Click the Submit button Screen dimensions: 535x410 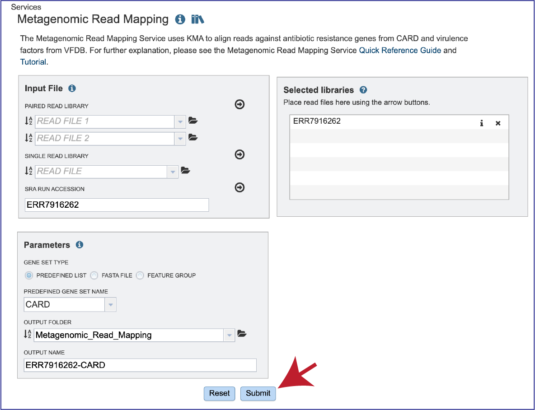click(258, 393)
